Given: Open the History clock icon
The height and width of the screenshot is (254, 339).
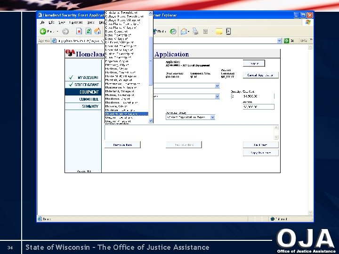Looking at the screenshot, I should click(173, 32).
